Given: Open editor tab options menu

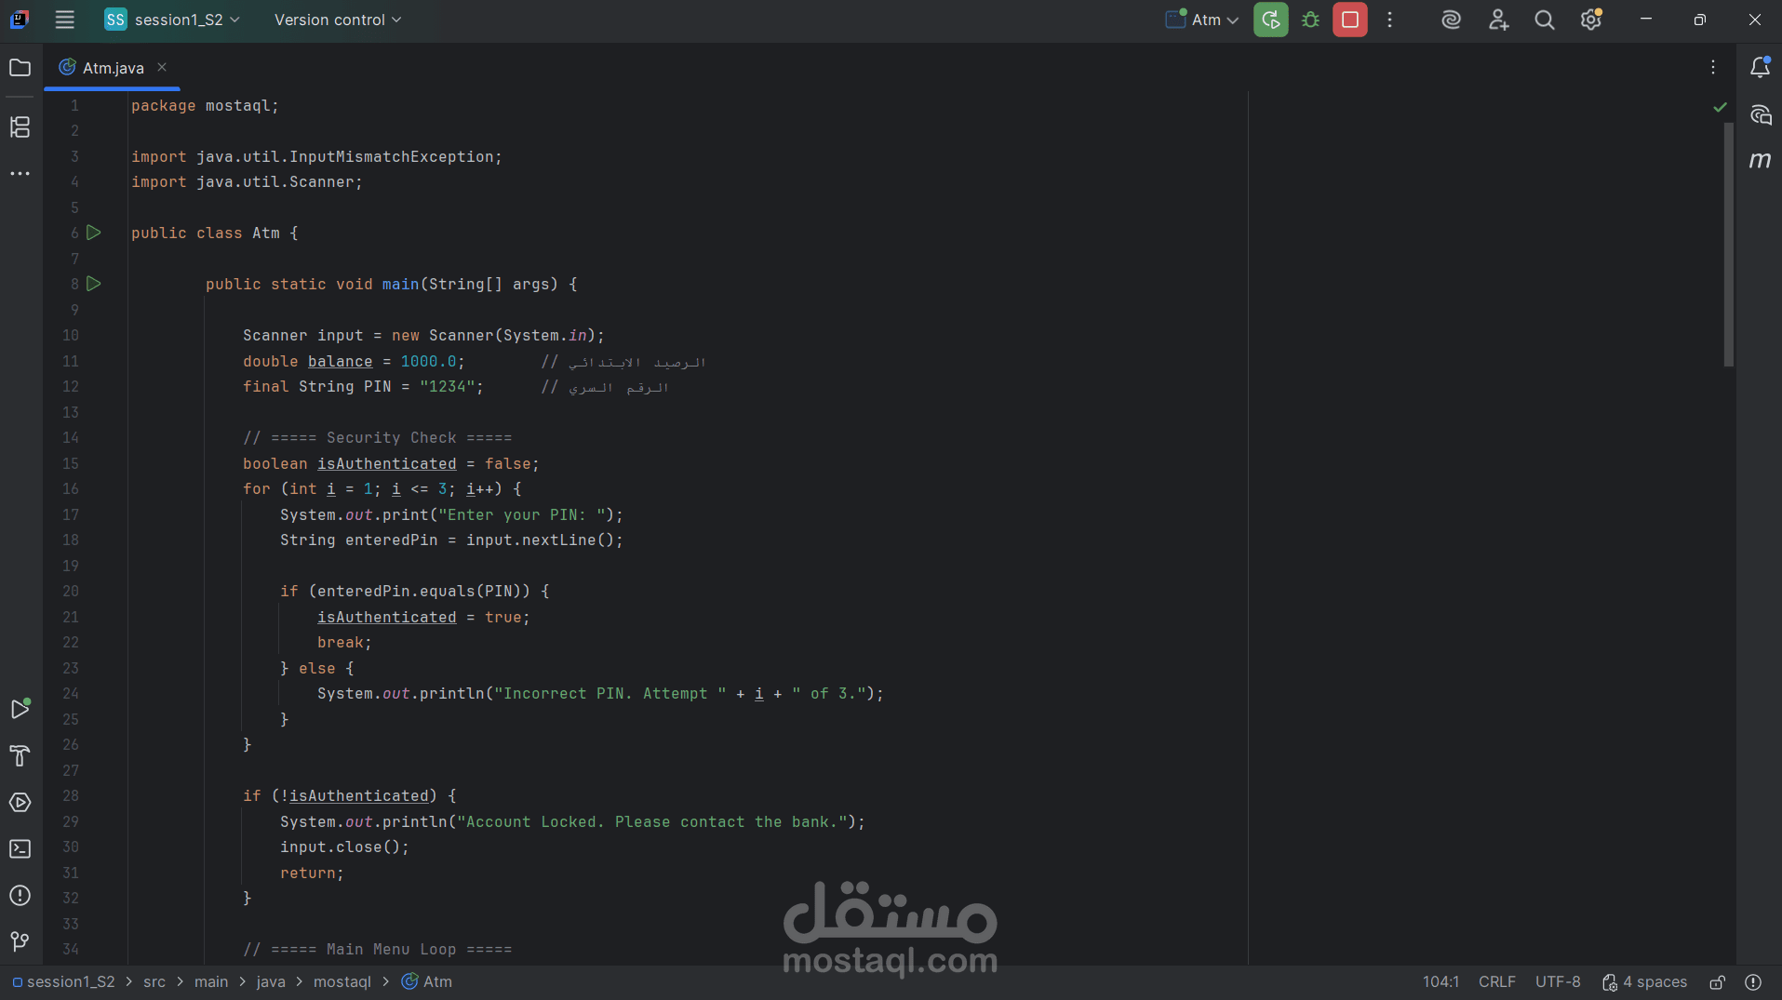Looking at the screenshot, I should point(1713,67).
